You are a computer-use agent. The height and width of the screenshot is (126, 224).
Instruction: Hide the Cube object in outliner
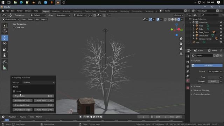tap(221, 29)
